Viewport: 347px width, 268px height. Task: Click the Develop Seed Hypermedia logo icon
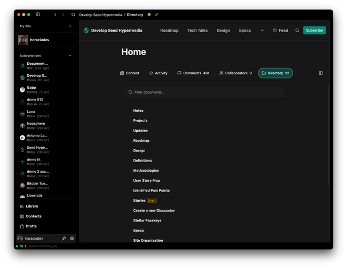coord(86,30)
